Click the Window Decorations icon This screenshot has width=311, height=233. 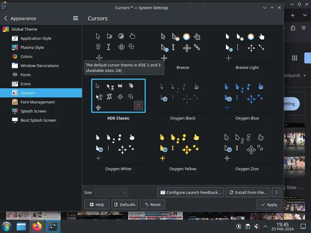click(15, 66)
